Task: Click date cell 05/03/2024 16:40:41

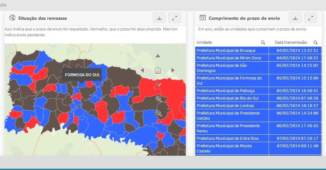Action: click(x=295, y=91)
